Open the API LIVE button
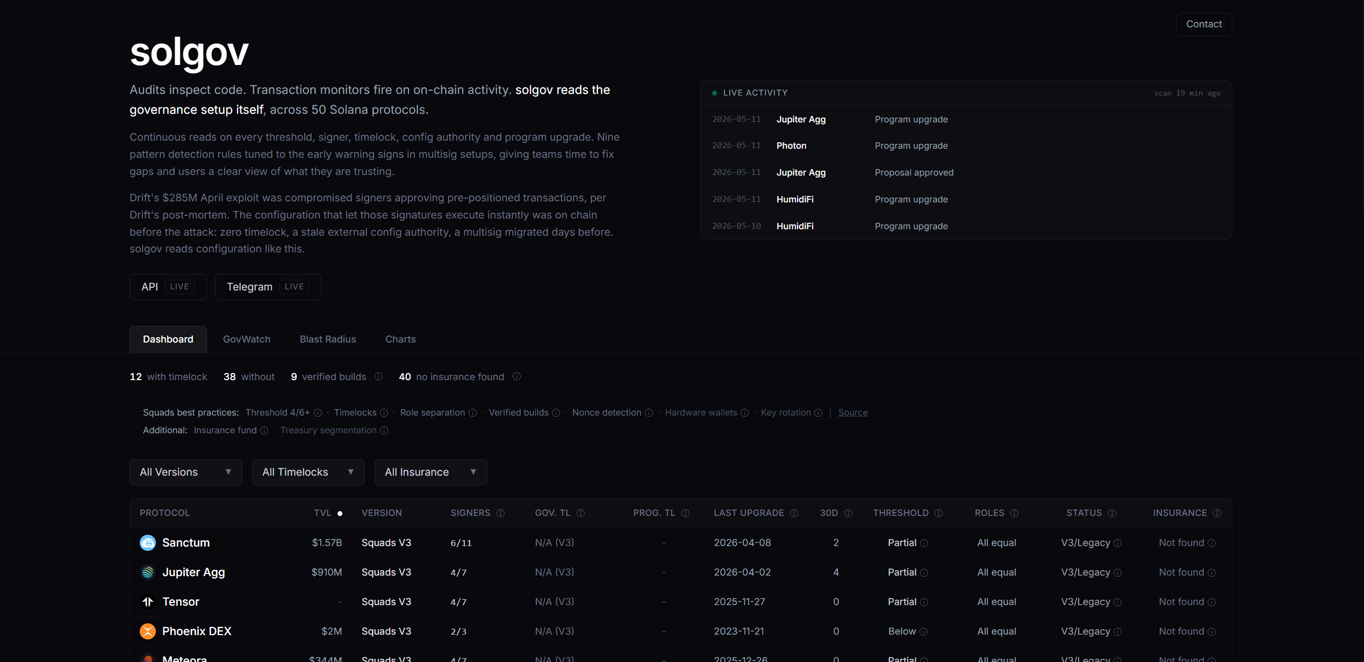This screenshot has width=1364, height=662. click(168, 287)
